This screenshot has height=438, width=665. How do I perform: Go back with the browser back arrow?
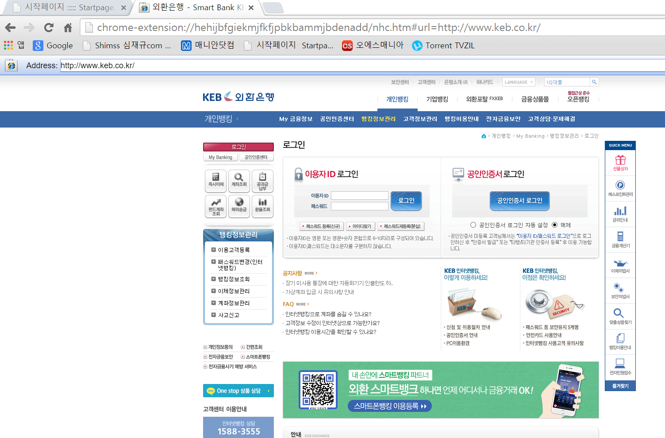click(10, 27)
